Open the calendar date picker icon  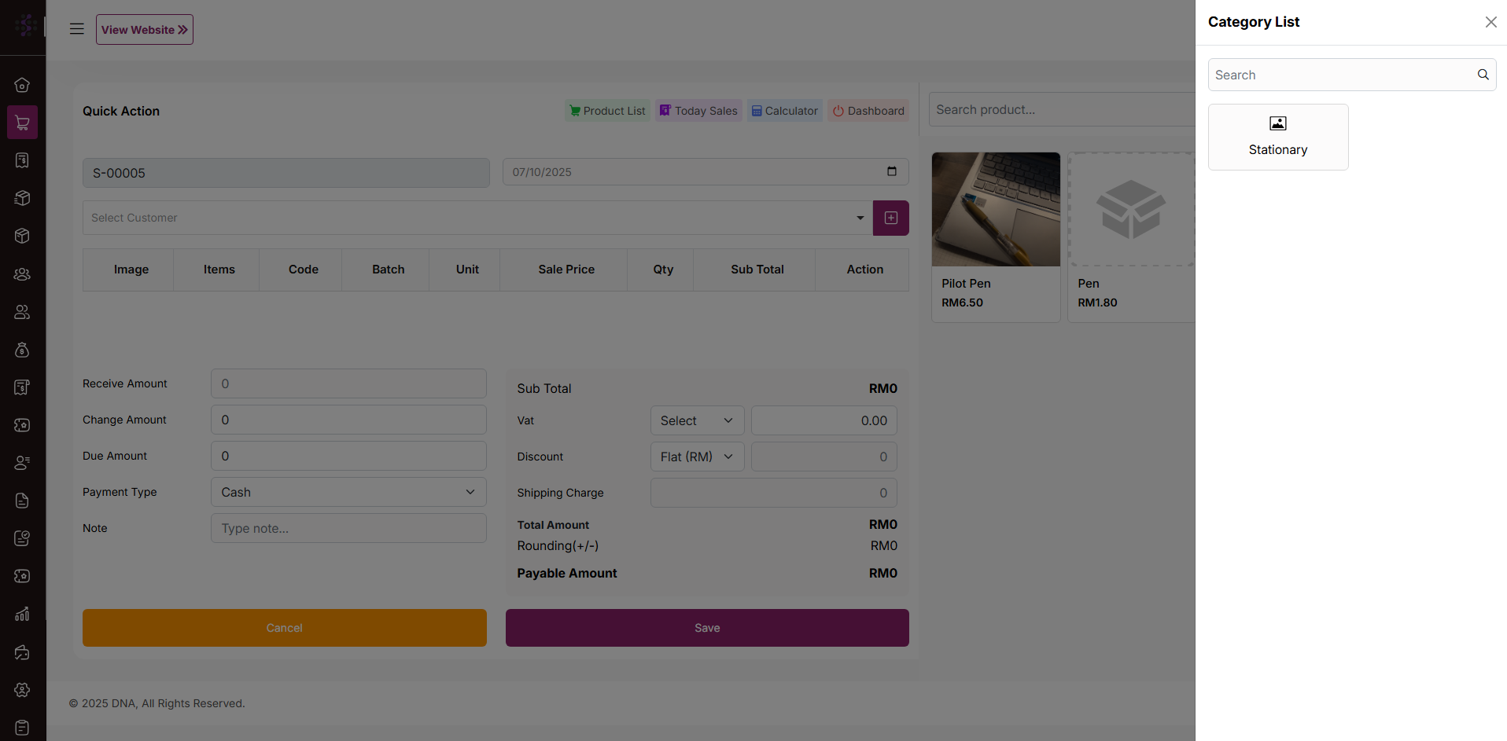point(891,171)
